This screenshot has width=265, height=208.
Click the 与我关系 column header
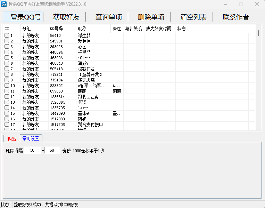(133, 29)
